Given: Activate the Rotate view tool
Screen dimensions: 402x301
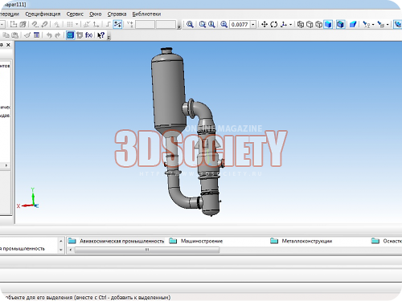Looking at the screenshot, I should (273, 24).
